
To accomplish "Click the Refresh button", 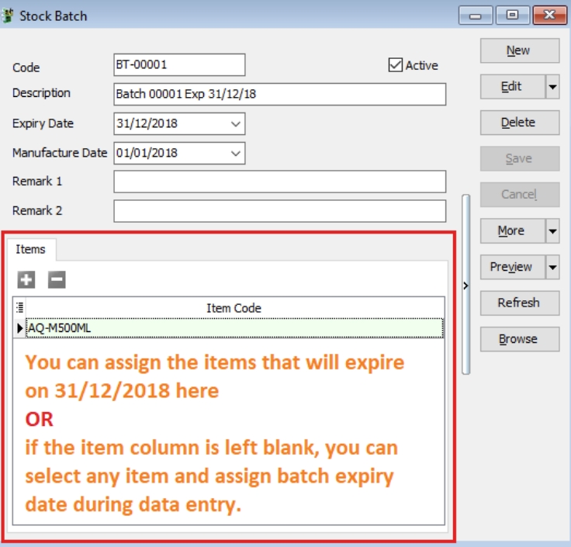I will 518,303.
